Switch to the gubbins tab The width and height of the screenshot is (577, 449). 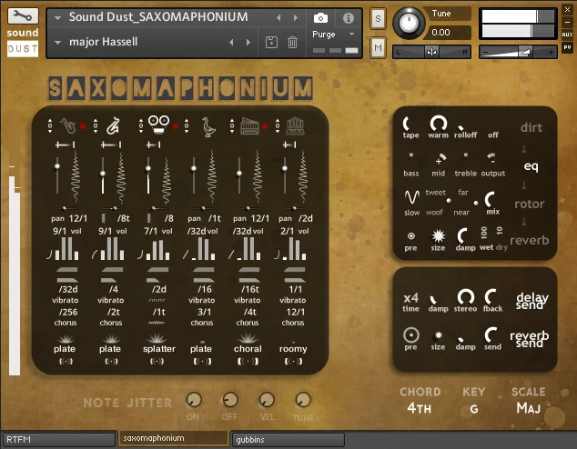[288, 439]
